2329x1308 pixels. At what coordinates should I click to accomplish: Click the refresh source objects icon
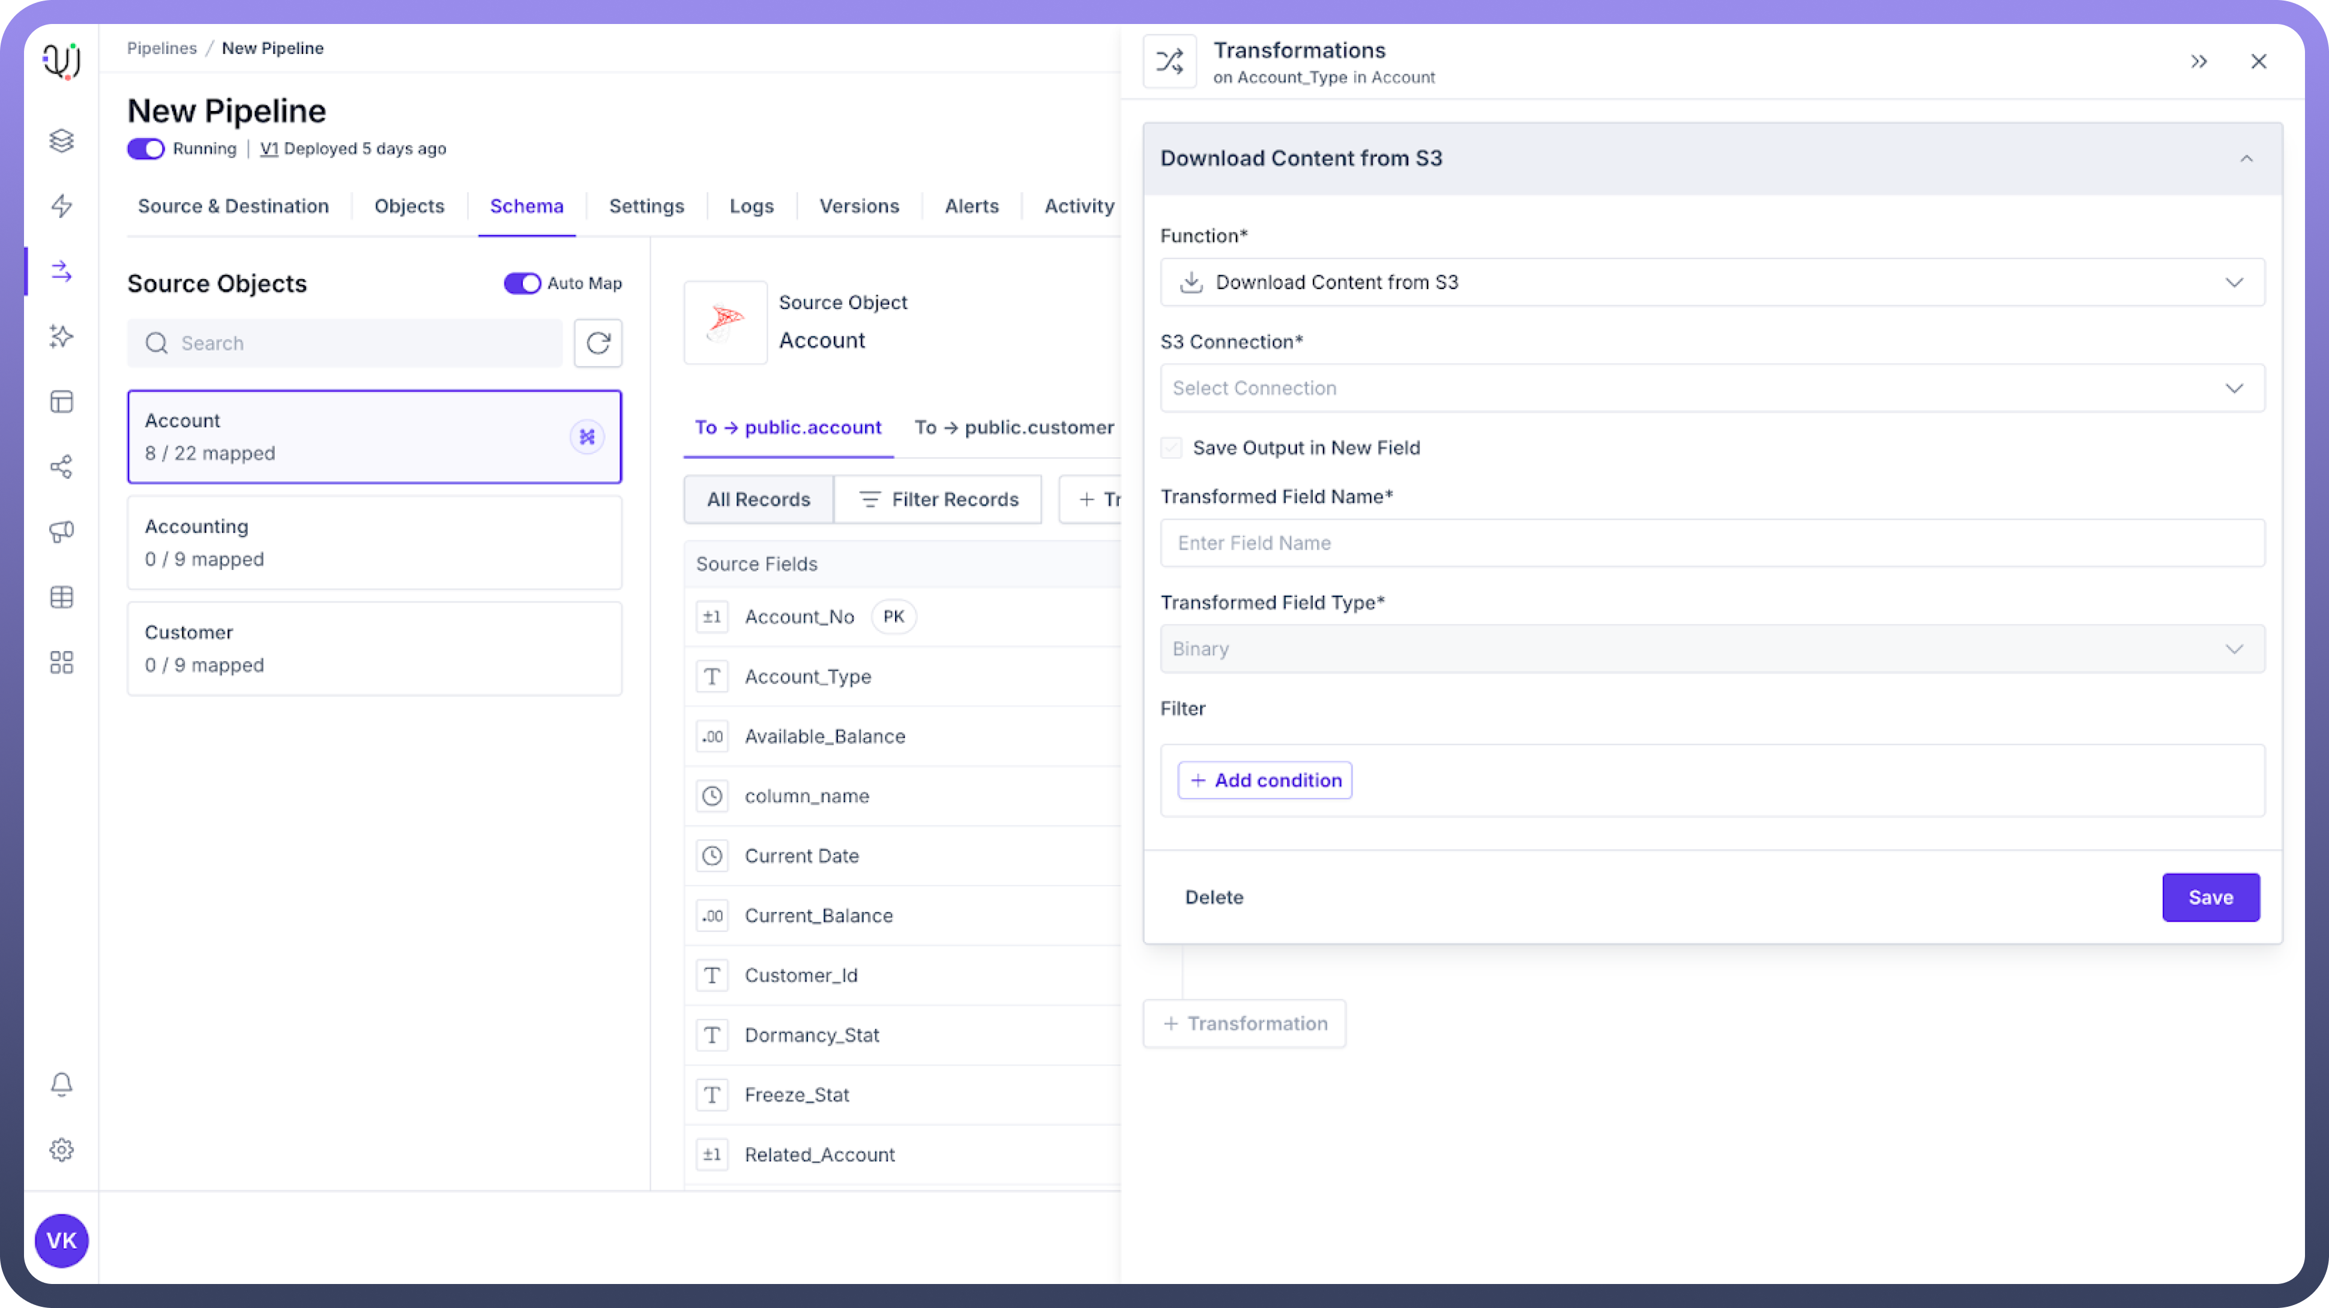(x=598, y=343)
